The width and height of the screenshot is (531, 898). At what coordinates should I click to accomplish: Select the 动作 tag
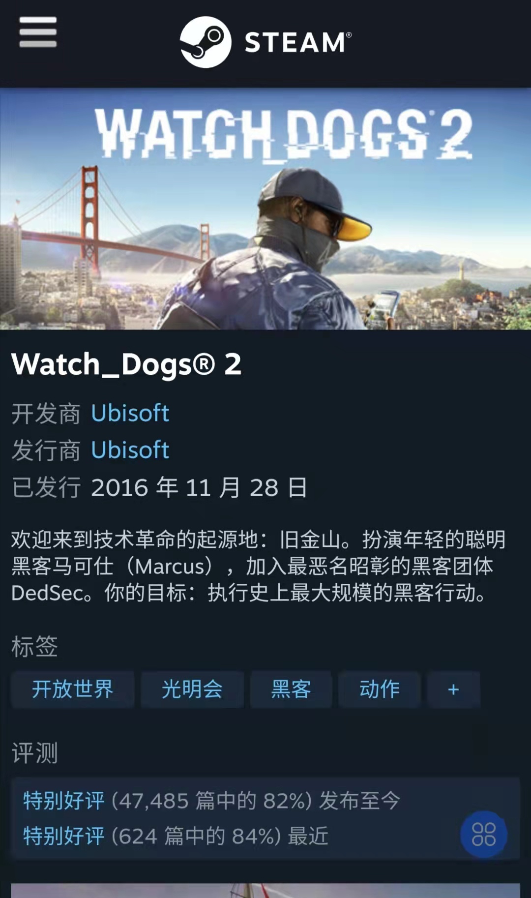coord(380,689)
